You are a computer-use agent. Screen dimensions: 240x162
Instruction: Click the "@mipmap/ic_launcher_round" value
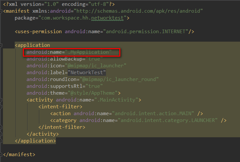tap(119, 79)
